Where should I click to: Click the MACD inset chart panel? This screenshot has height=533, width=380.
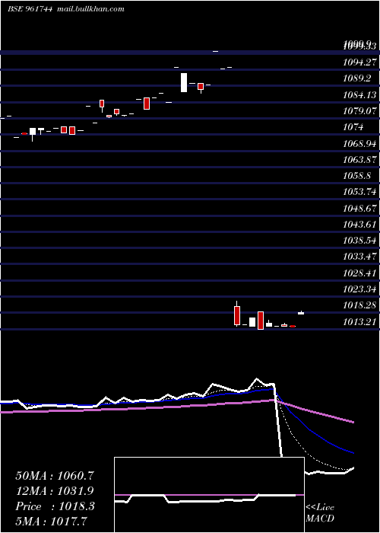tap(209, 495)
